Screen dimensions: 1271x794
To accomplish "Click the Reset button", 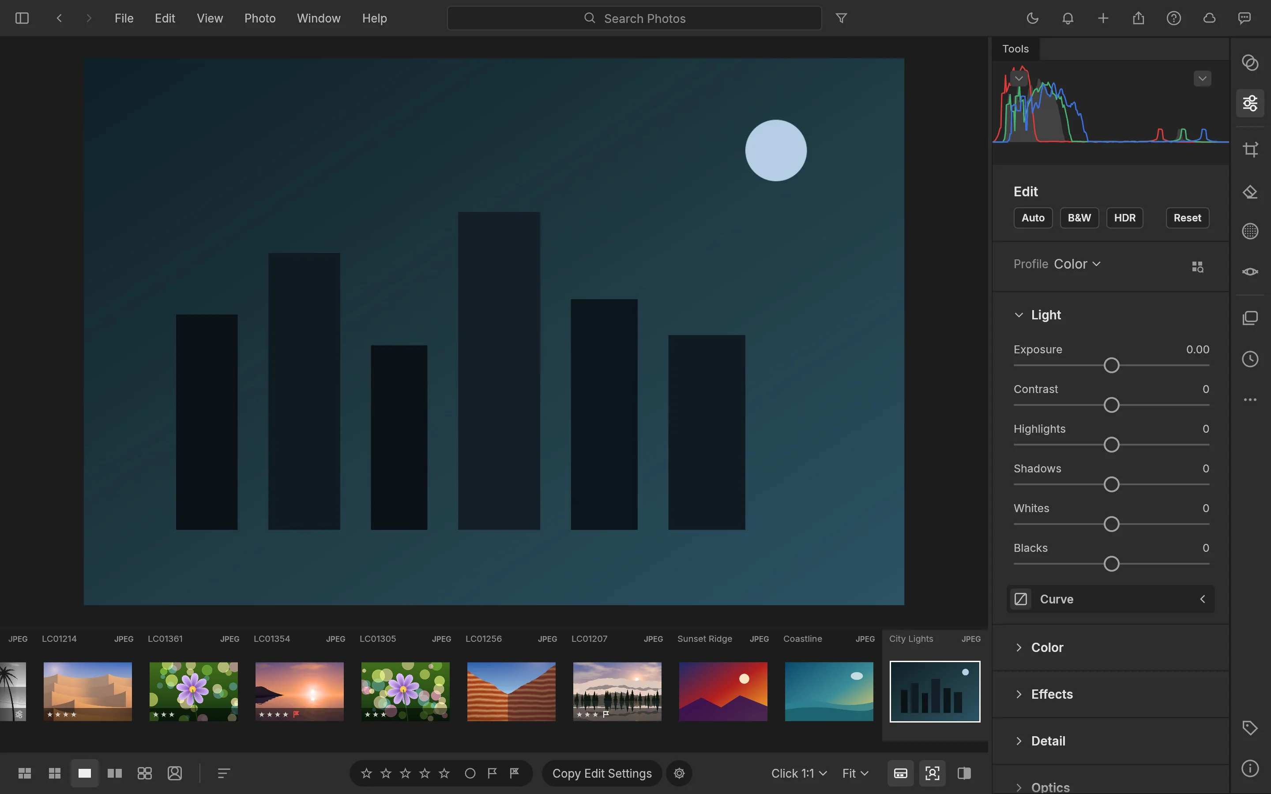I will (1187, 218).
